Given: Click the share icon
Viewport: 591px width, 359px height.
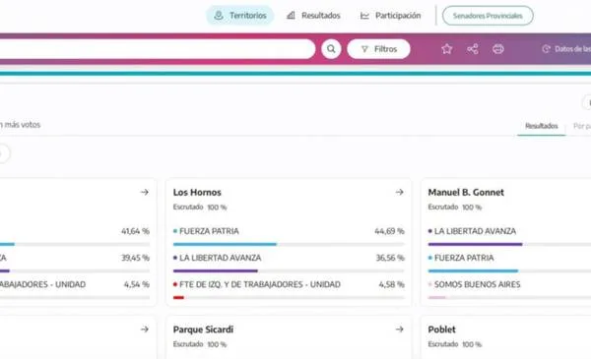Looking at the screenshot, I should click(472, 49).
